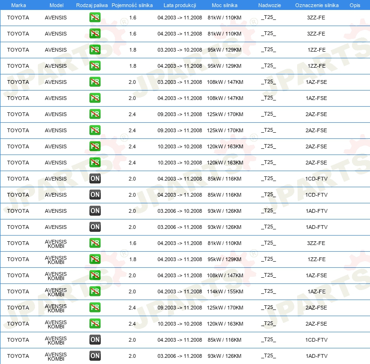This screenshot has width=370, height=364.
Task: Select 2AZ-FSE code in Kombi 125kW row
Action: coord(316,308)
